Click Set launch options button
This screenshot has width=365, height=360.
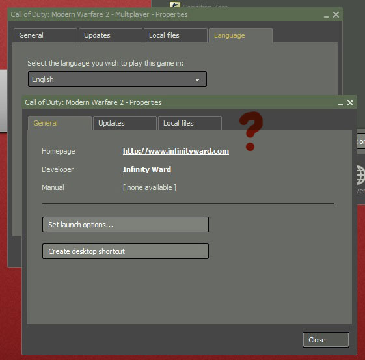pos(126,225)
